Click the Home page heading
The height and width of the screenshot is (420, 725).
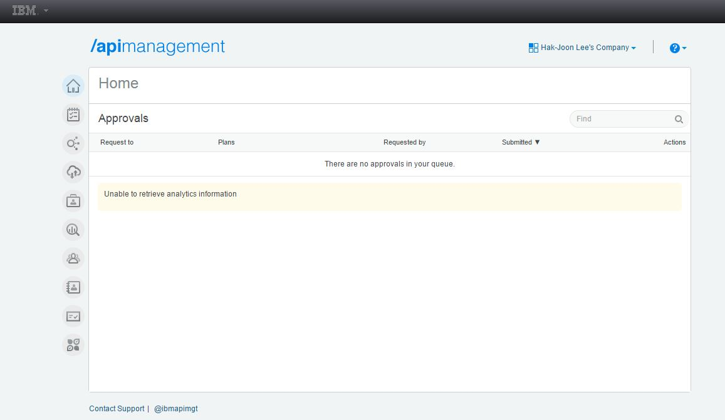118,83
